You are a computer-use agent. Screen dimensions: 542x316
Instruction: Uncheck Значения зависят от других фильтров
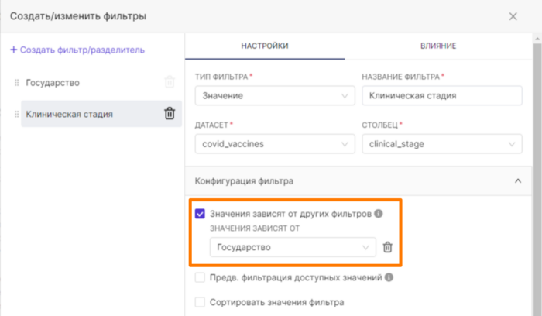(200, 214)
